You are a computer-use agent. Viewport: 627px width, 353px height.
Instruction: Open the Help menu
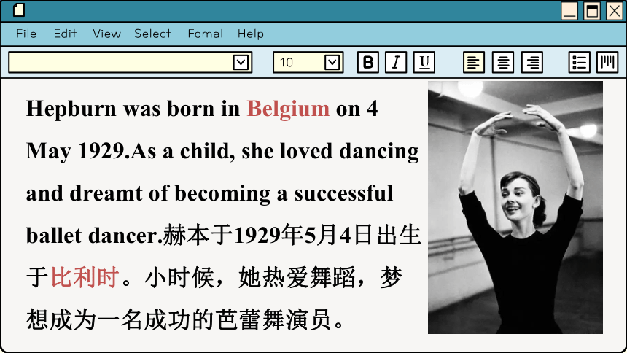coord(251,34)
